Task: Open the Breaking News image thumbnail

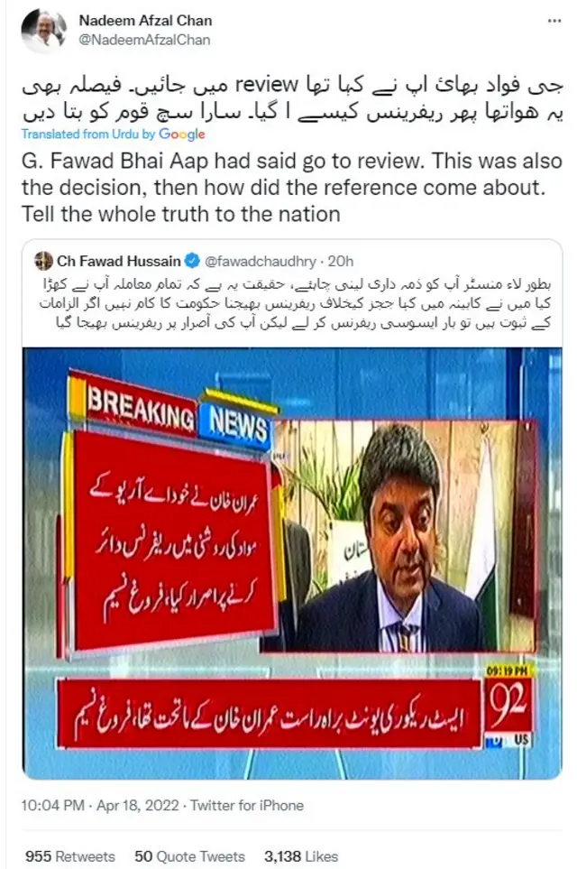Action: 292,563
